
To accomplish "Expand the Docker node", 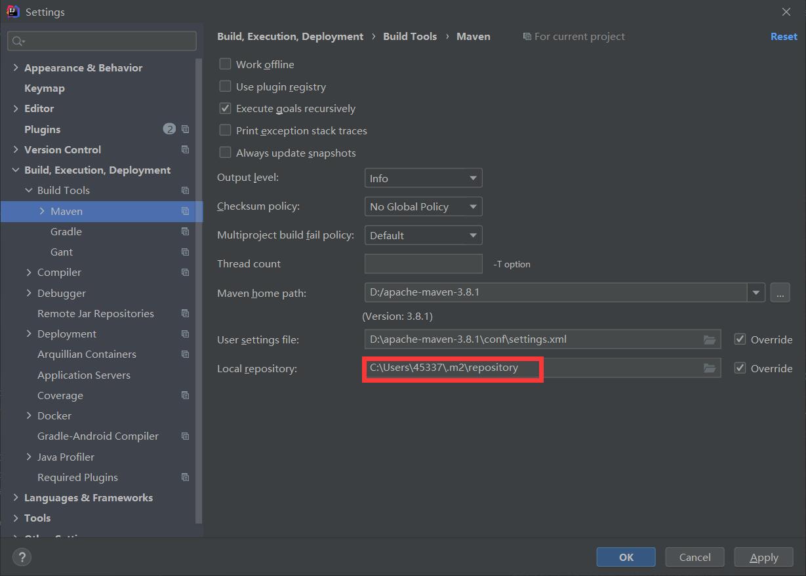I will point(29,415).
